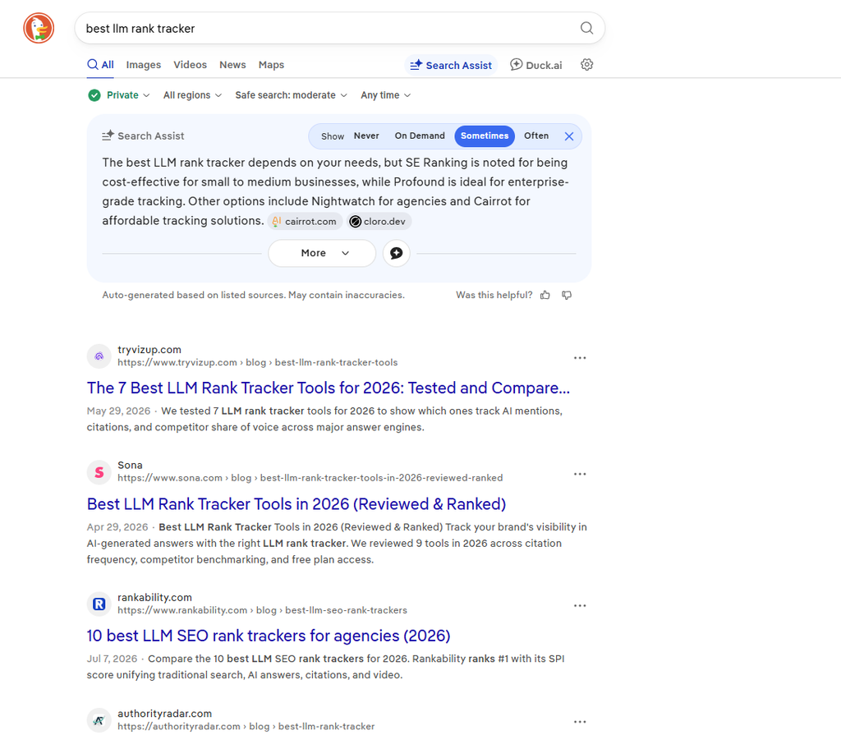
Task: Give thumbs up to Search Assist answer
Action: click(x=545, y=295)
